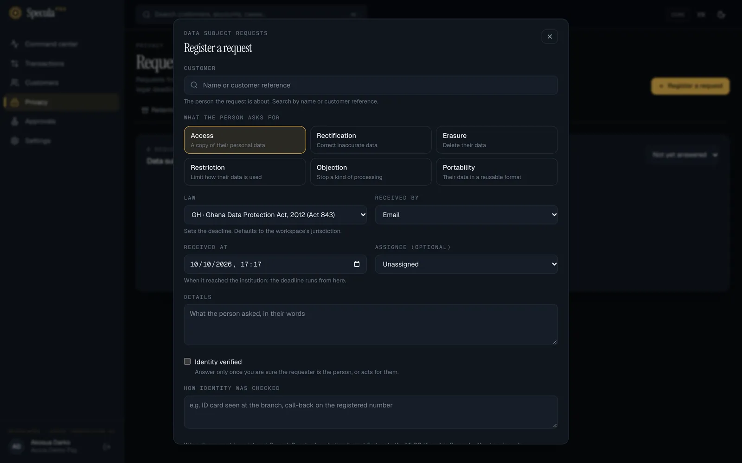The width and height of the screenshot is (742, 463).
Task: Open the Command center sidebar item
Action: pos(62,44)
